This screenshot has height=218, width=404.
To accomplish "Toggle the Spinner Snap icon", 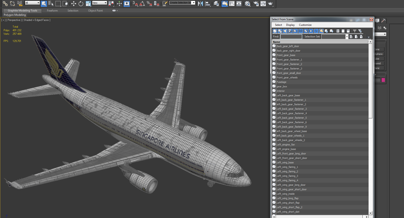I will pos(156,4).
